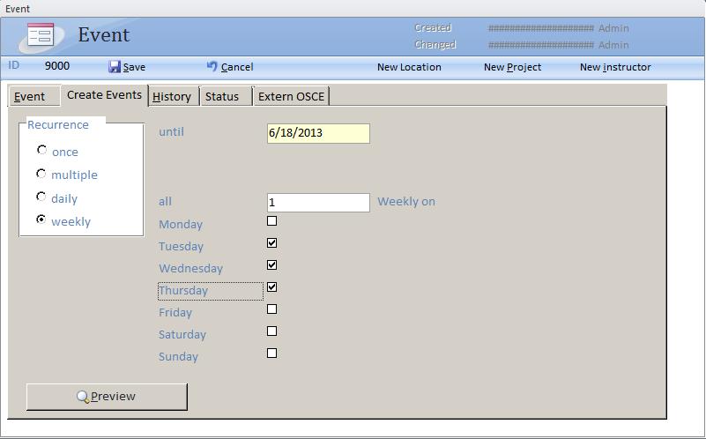Viewport: 706px width, 439px height.
Task: Toggle the Thursday checkbox off
Action: coord(271,287)
